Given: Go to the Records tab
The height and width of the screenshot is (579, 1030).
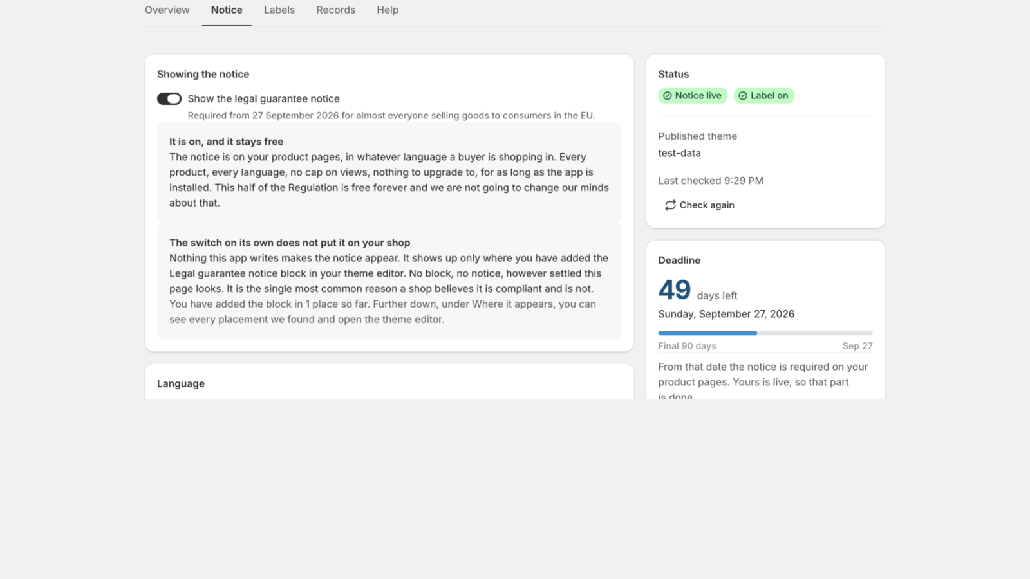Looking at the screenshot, I should (335, 10).
